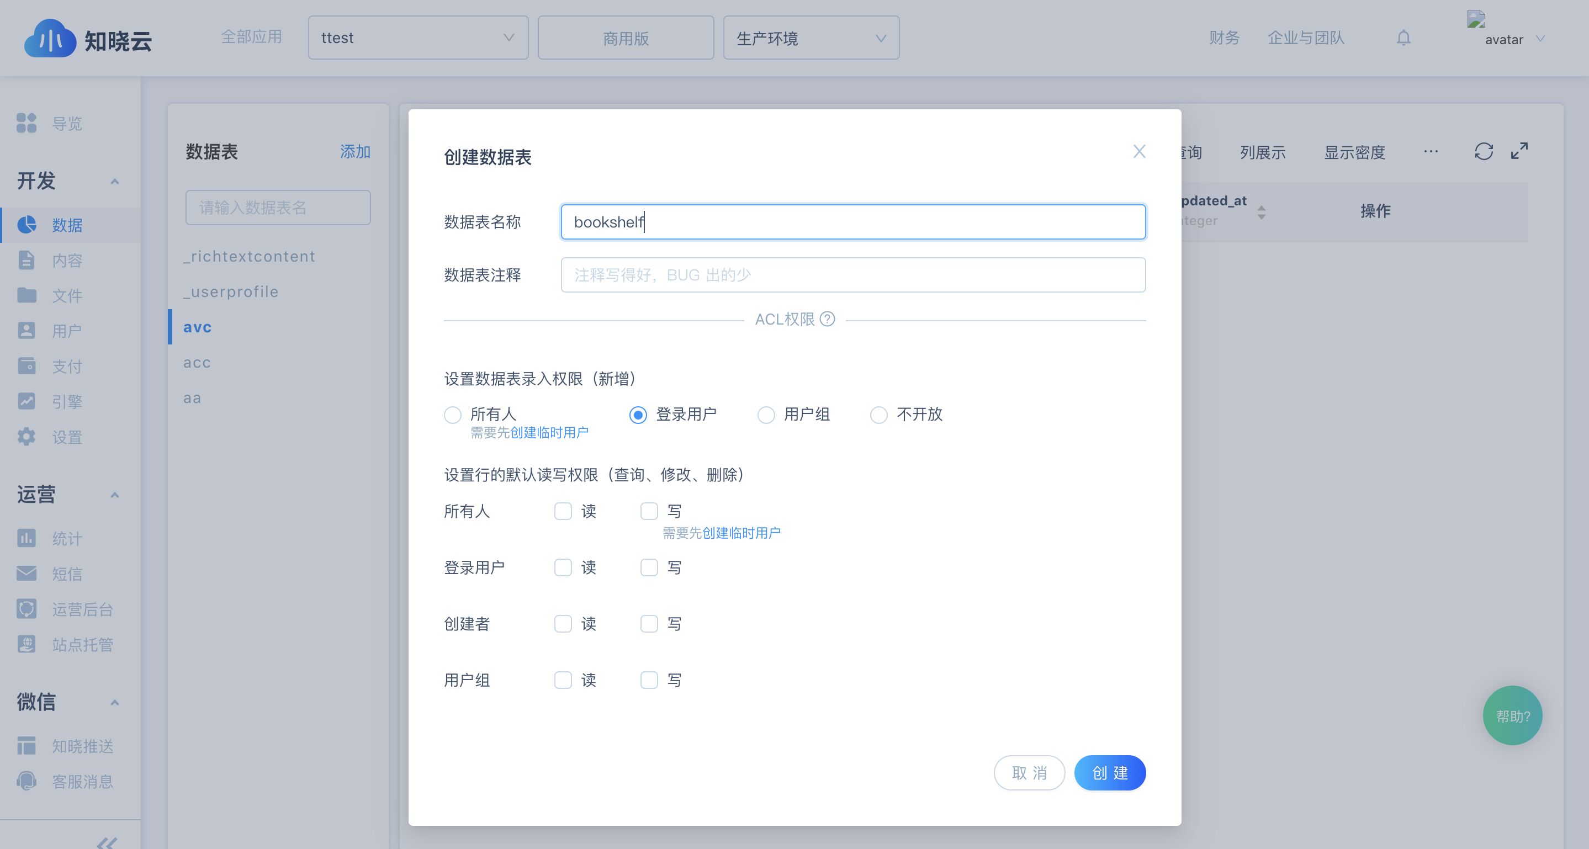Check 读 for 用户组 row
1589x849 pixels.
pyautogui.click(x=563, y=680)
